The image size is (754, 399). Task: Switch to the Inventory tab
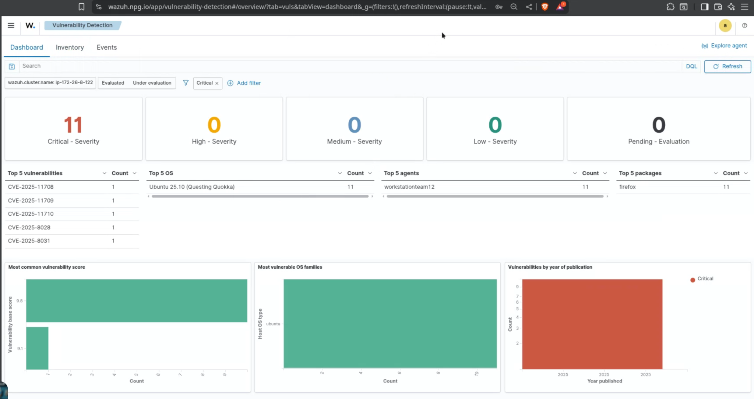[x=70, y=47]
